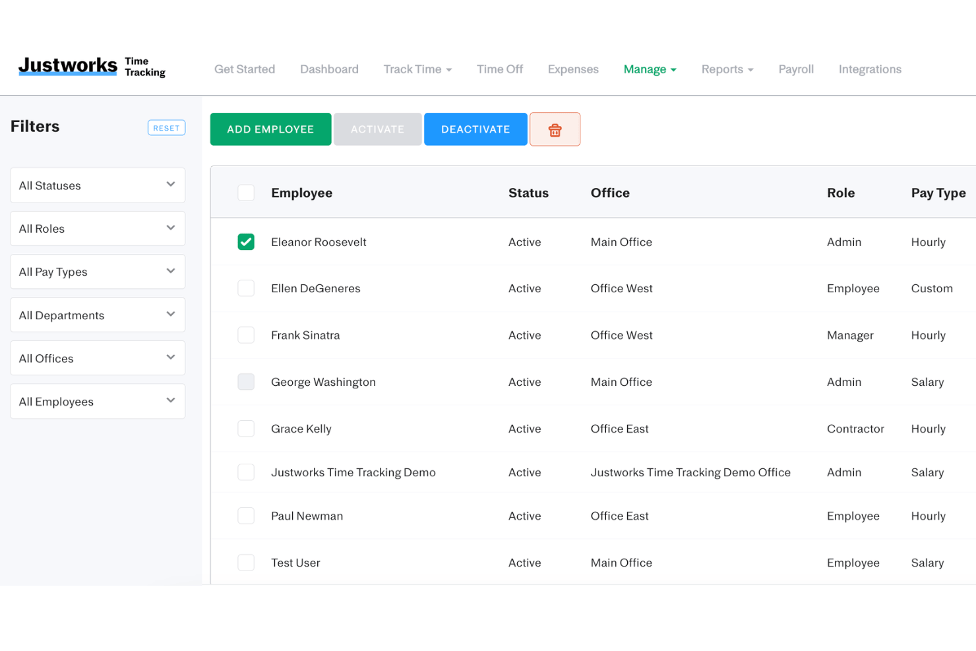
Task: Open the Paul Newman entry
Action: (307, 516)
